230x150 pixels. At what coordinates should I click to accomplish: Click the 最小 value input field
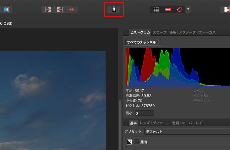144,113
